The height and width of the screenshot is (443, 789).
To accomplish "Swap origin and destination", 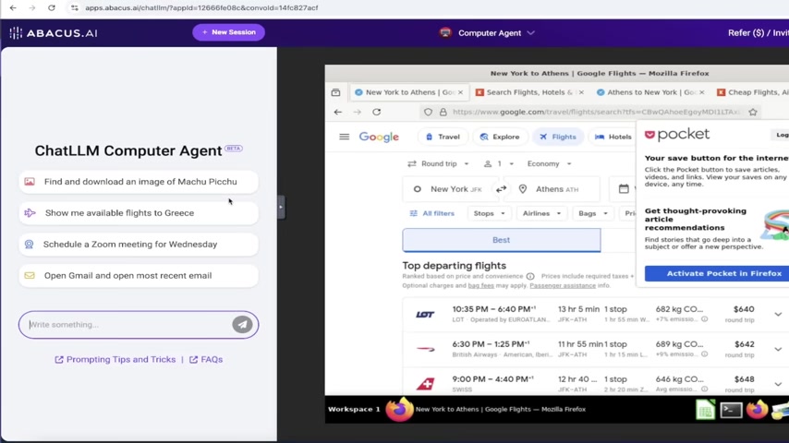I will [501, 189].
